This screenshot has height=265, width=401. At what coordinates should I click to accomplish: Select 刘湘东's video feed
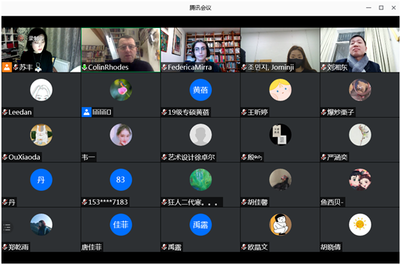point(359,50)
